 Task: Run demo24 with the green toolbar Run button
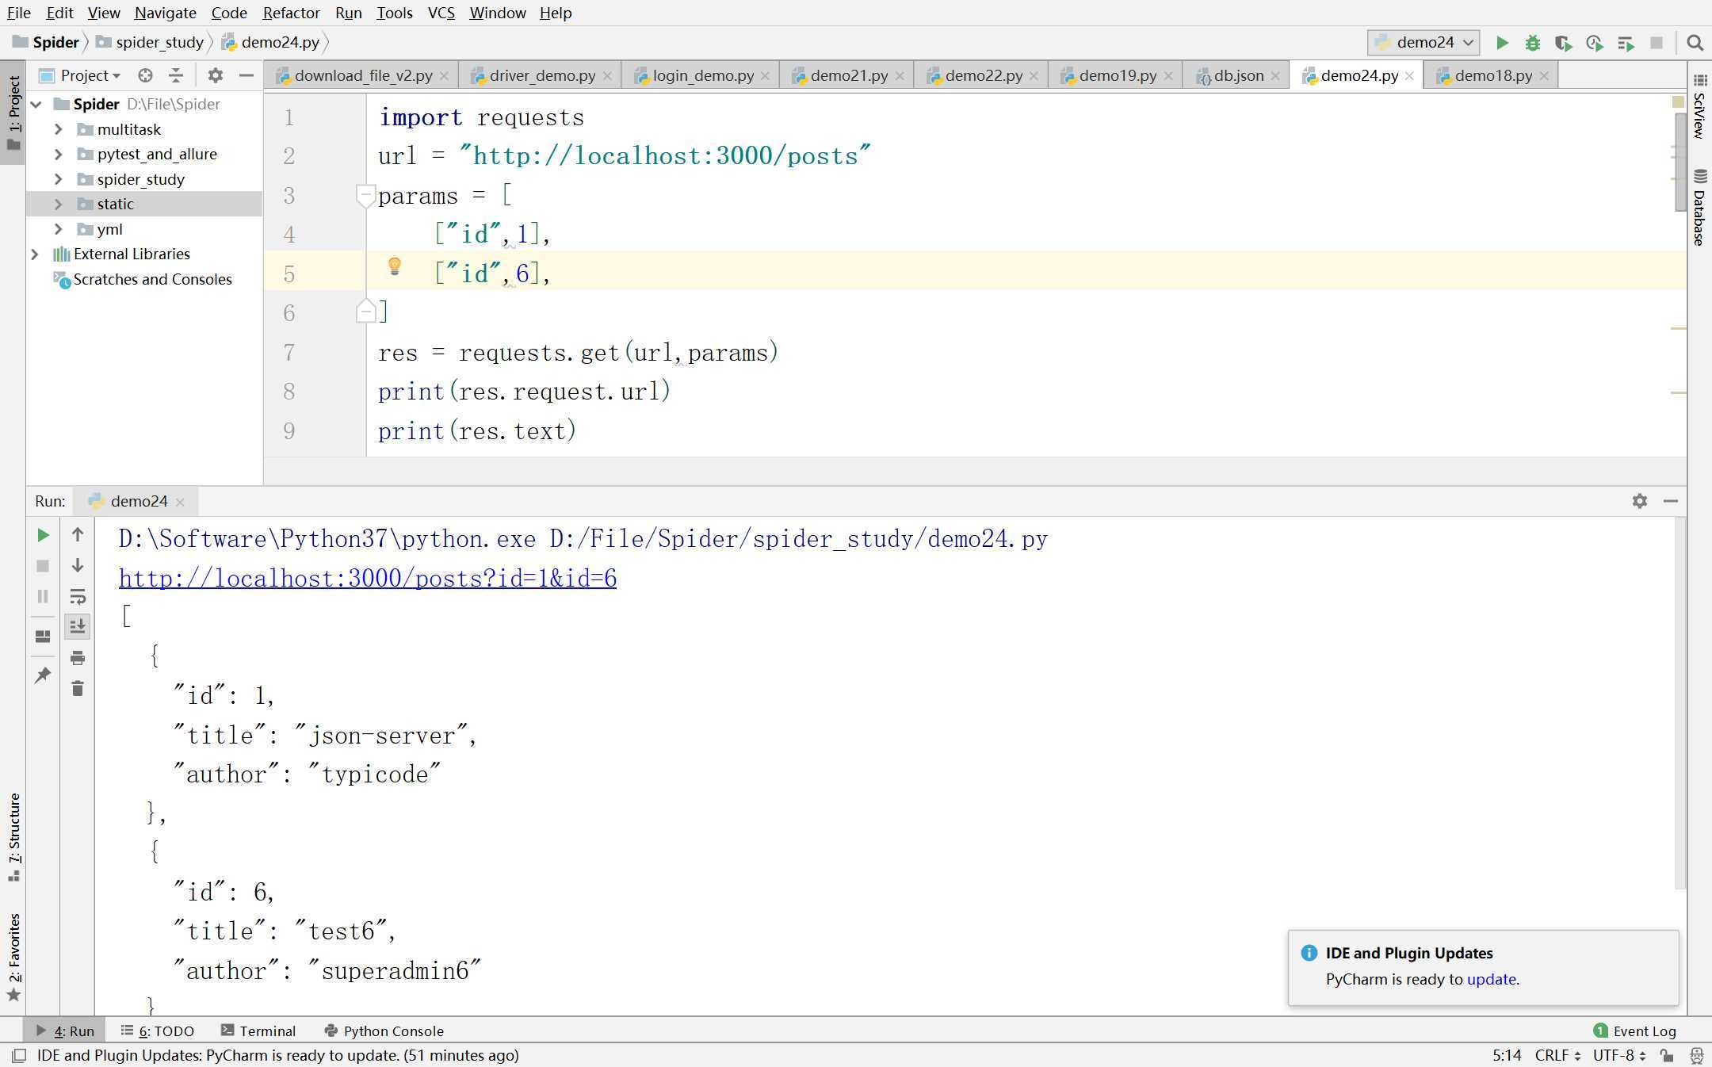pyautogui.click(x=1502, y=43)
